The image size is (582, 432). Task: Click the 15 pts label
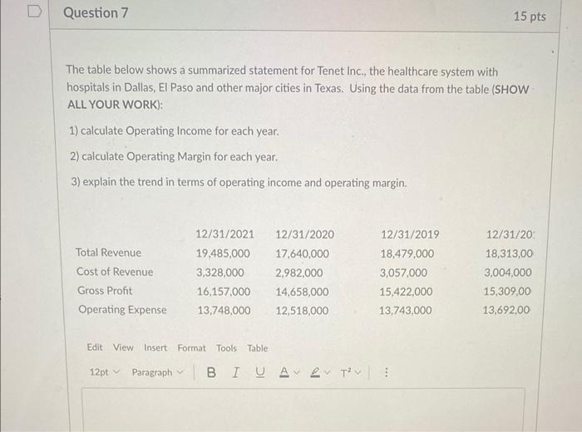coord(530,17)
